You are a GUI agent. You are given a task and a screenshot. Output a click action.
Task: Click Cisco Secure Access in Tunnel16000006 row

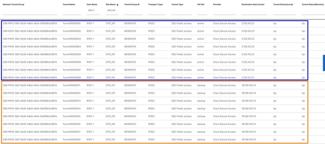[224, 62]
